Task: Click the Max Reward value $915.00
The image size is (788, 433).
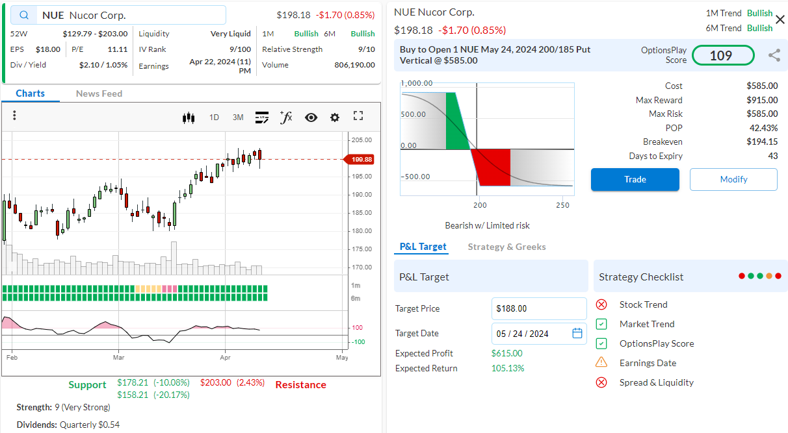Action: (762, 100)
